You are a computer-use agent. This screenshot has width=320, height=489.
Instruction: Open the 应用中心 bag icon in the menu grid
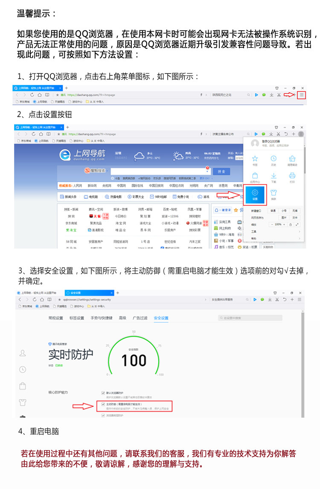coord(255,176)
